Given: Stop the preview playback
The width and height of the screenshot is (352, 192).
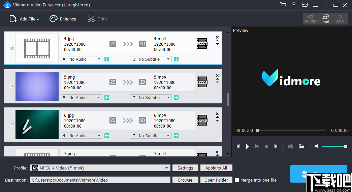Looking at the screenshot, I should 266,146.
